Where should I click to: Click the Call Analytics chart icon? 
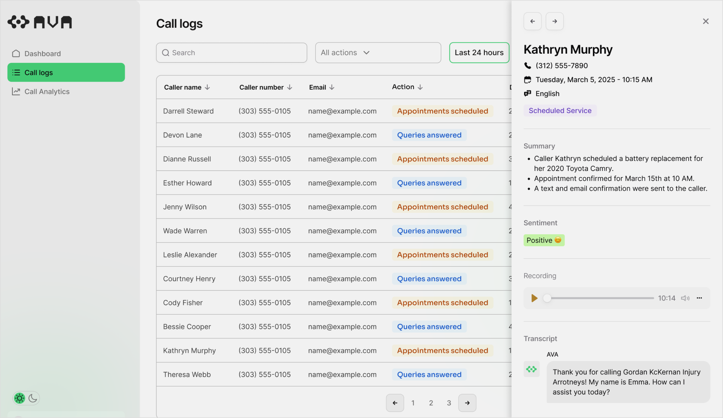point(16,91)
